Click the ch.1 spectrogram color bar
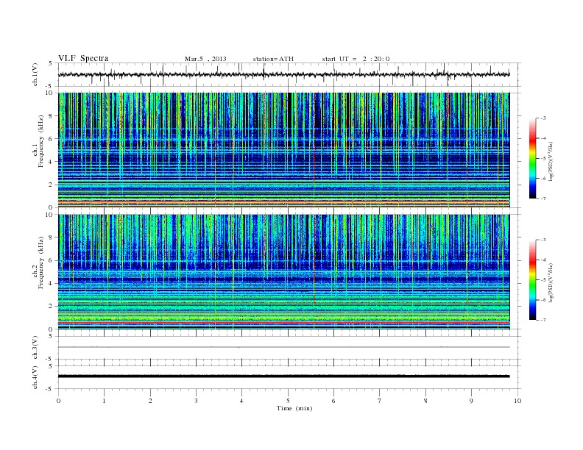 (532, 158)
